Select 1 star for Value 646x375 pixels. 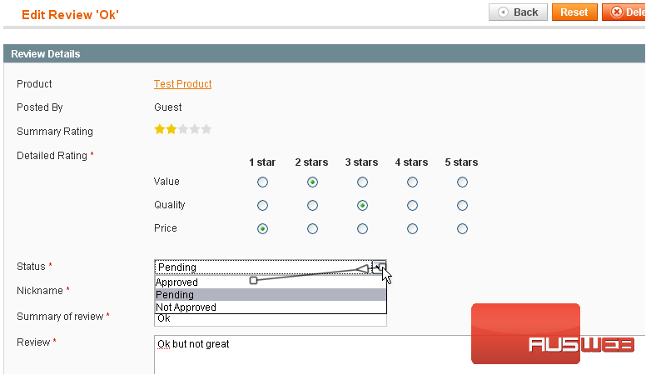(262, 182)
